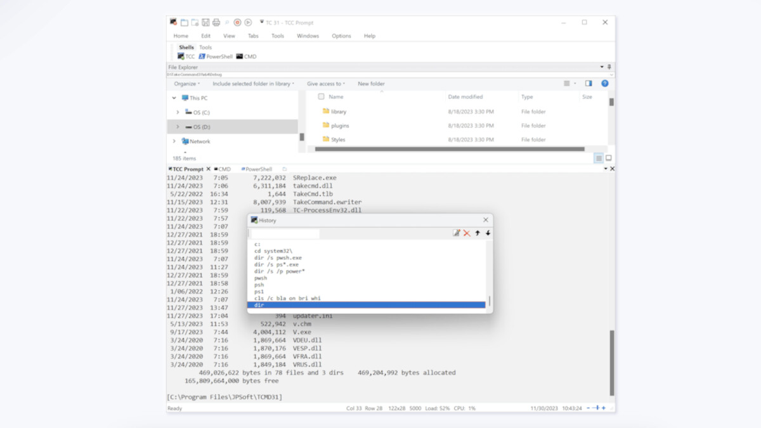Check the select-all checkbox beside Name header

[x=321, y=97]
